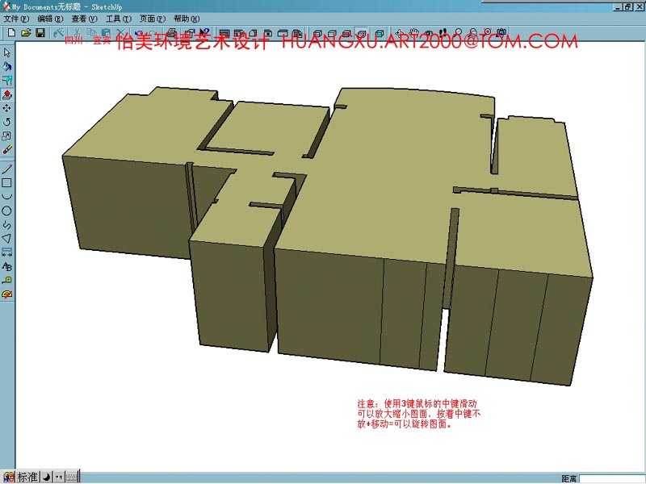Click the Cut scissors icon

tap(77, 33)
